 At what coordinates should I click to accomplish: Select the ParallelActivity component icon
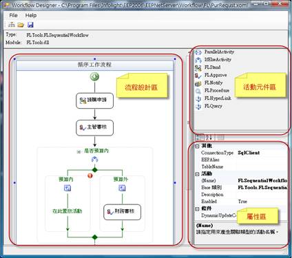(x=198, y=52)
